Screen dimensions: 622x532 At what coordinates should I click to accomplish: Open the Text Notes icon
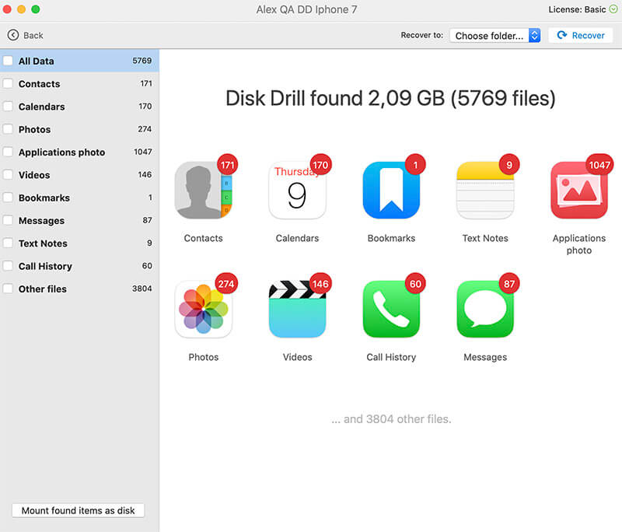coord(485,190)
